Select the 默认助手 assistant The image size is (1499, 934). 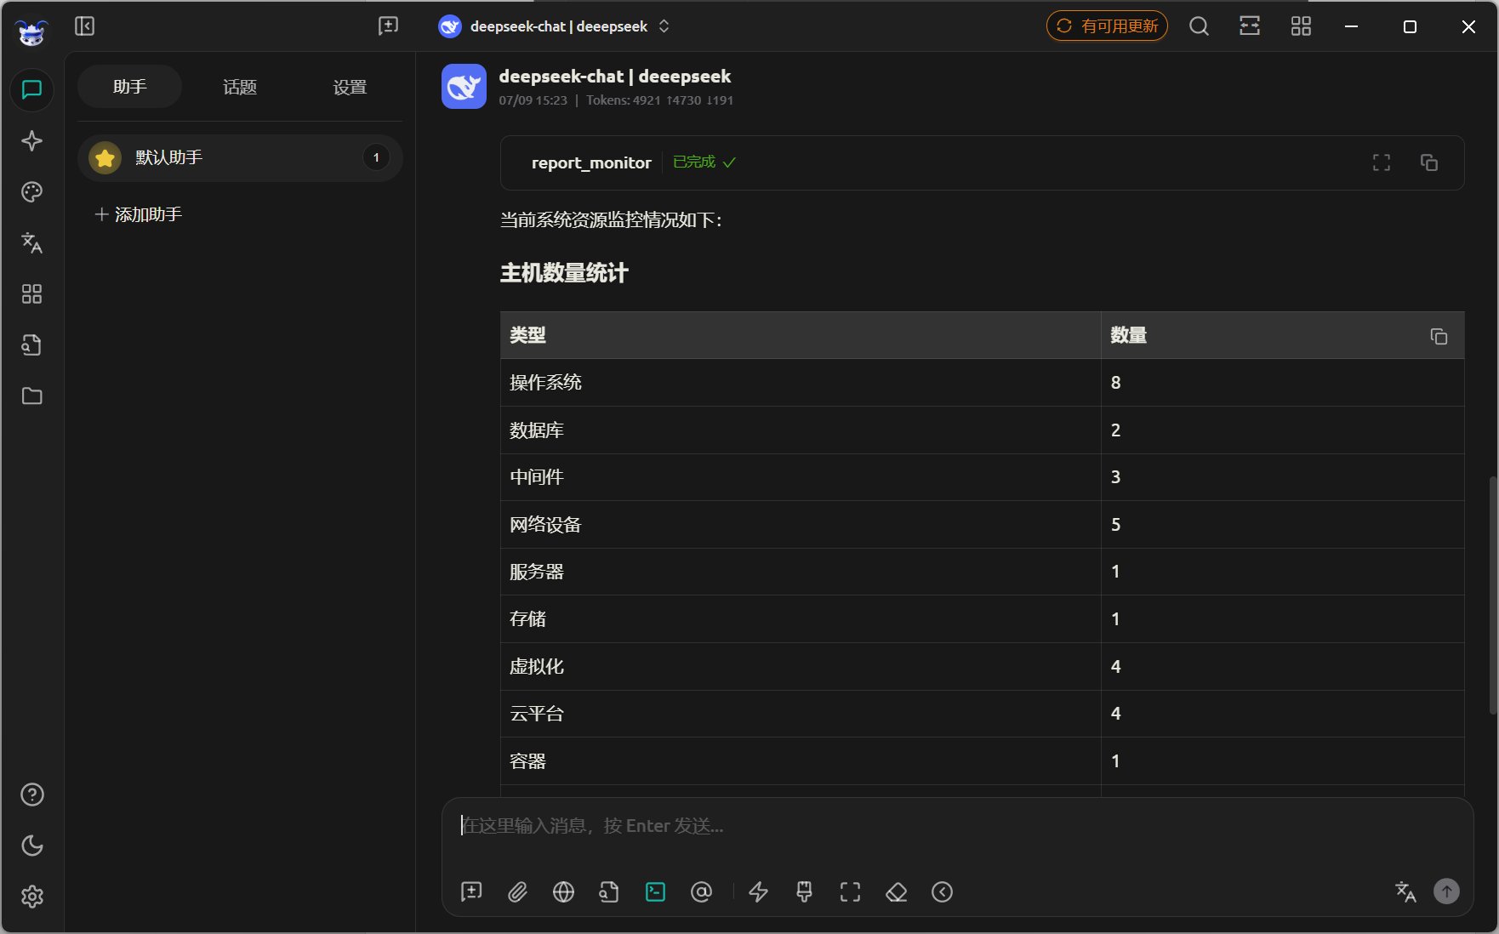tap(240, 157)
